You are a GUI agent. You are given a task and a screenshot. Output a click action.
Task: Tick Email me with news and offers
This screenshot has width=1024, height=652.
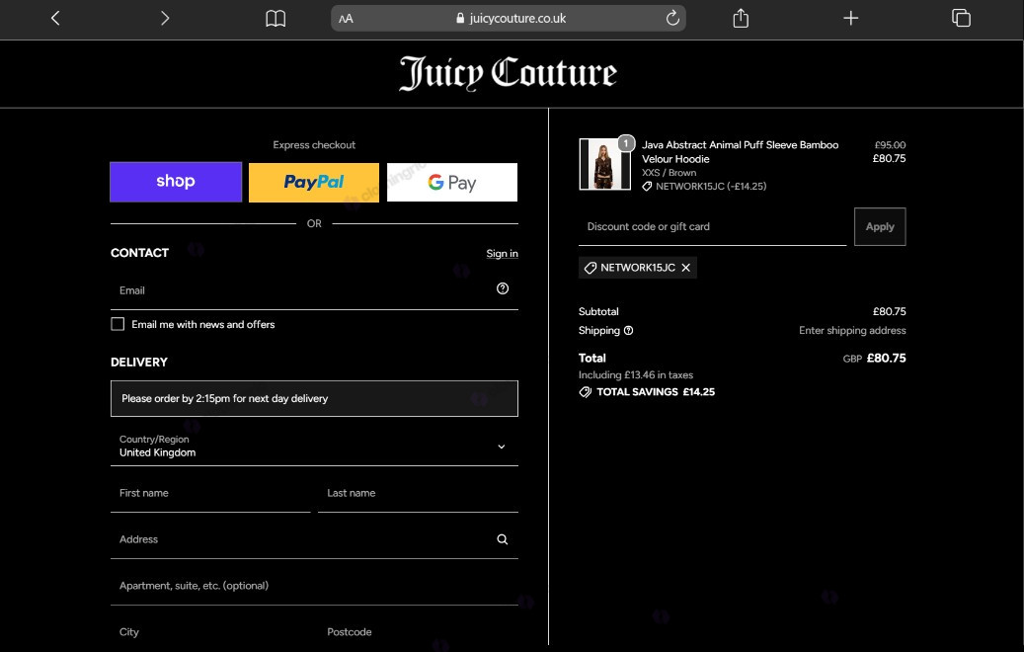[118, 324]
